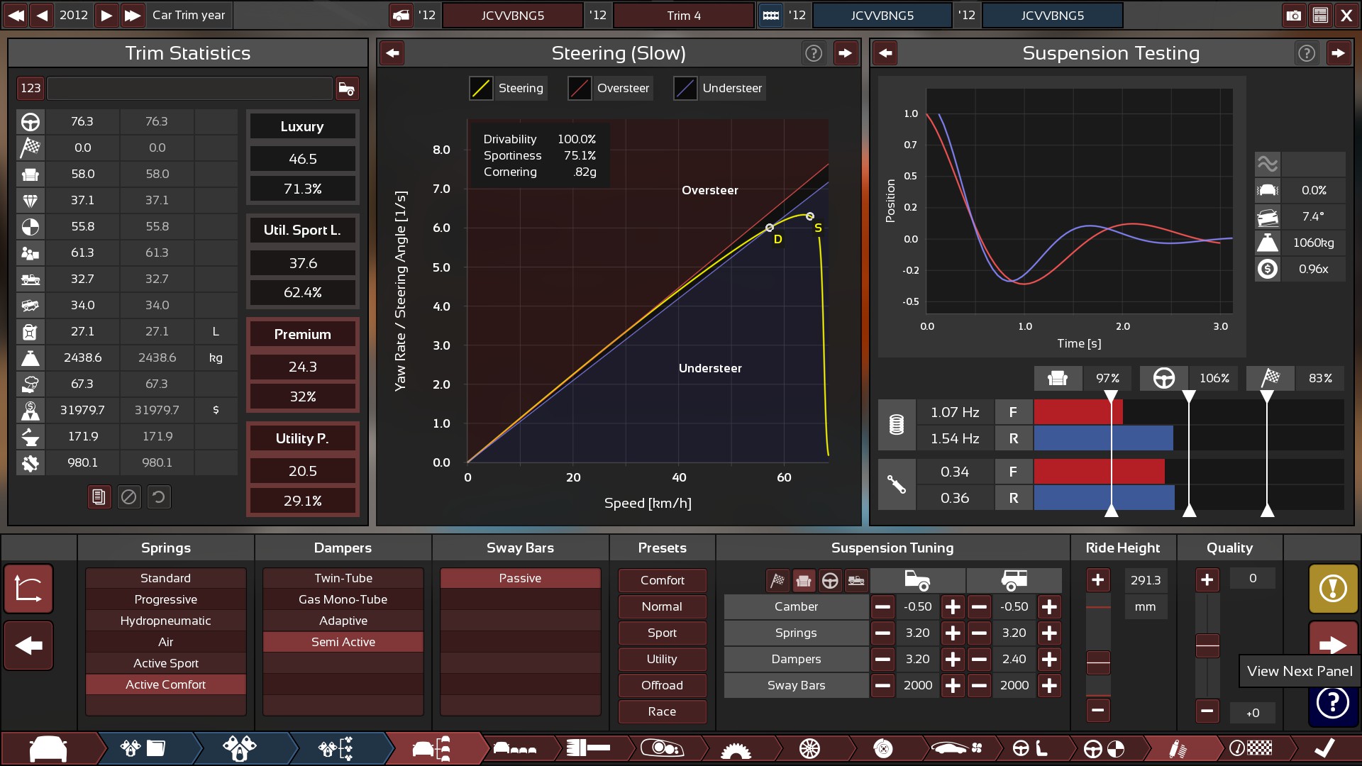This screenshot has width=1362, height=766.
Task: Click the Trim Statistics search field
Action: pos(189,88)
